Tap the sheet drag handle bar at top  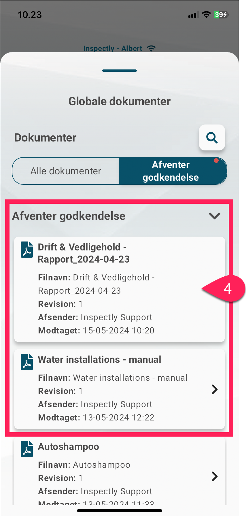tap(120, 71)
